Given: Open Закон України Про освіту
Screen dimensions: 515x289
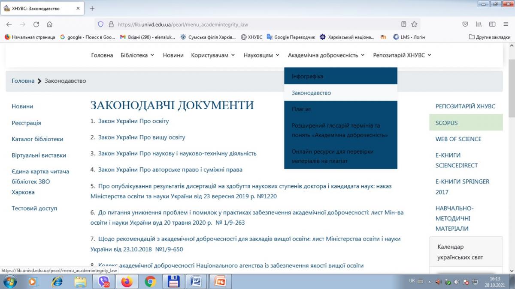Looking at the screenshot, I should point(133,121).
